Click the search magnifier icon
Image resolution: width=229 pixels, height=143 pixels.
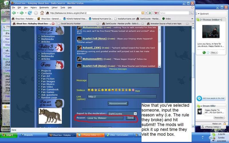click(x=191, y=13)
